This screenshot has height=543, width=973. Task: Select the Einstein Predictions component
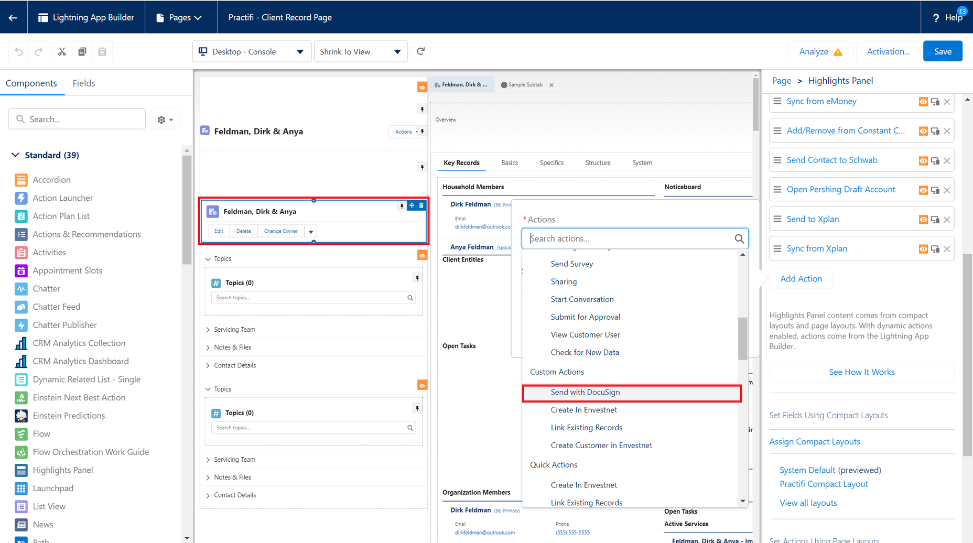[69, 416]
